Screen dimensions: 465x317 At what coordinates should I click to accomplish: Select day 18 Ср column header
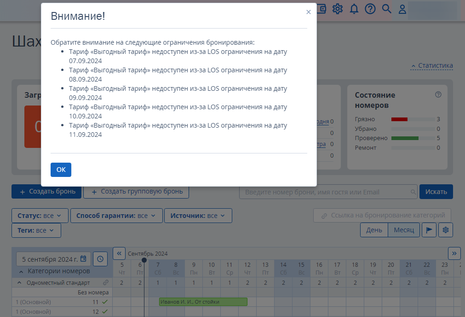[x=355, y=269]
